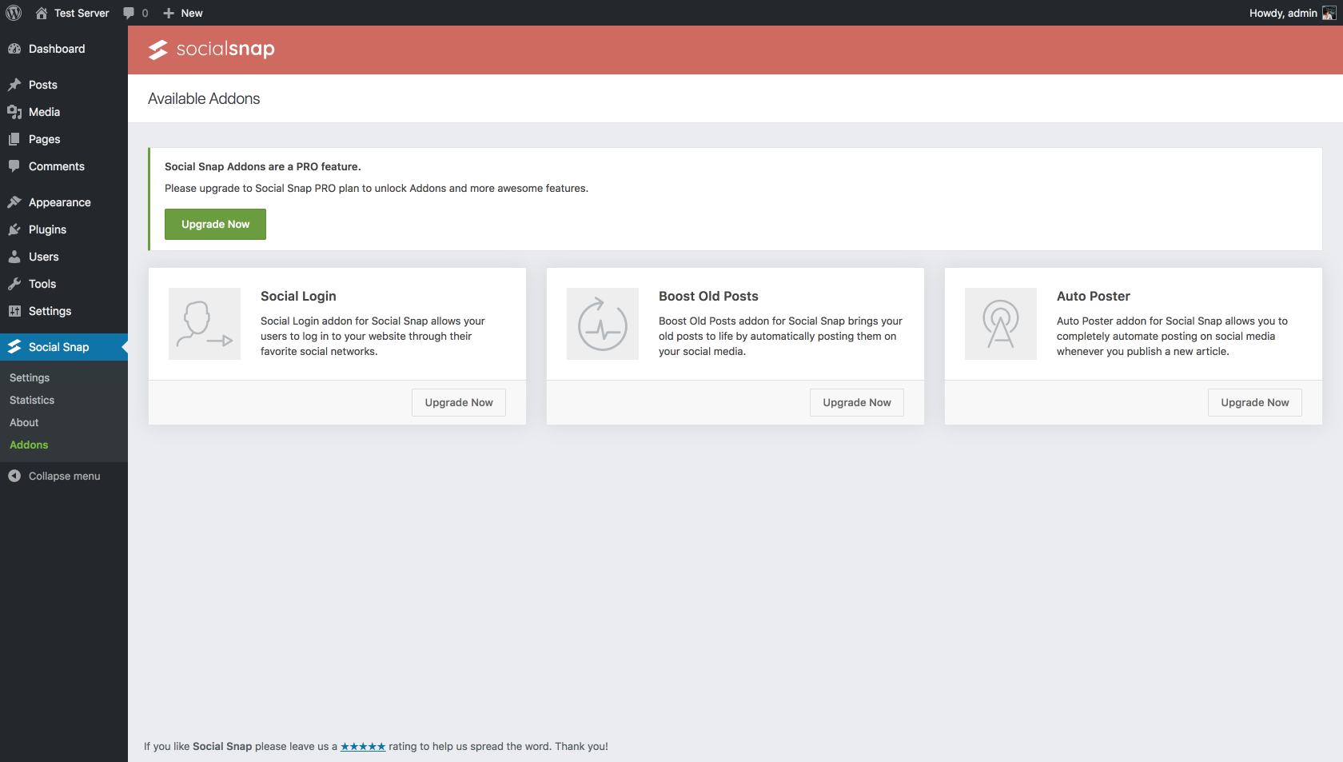The height and width of the screenshot is (762, 1343).
Task: Open the About submenu item
Action: [24, 422]
